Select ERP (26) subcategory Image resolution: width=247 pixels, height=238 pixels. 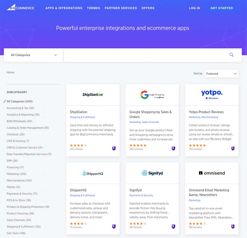[12, 161]
